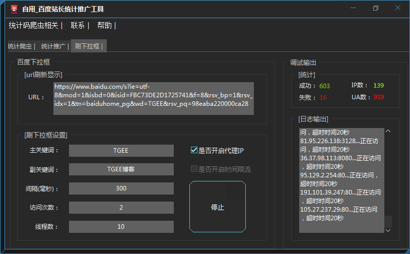
Task: Edit the 副关键词 field containing TGEE博客
Action: pos(121,169)
